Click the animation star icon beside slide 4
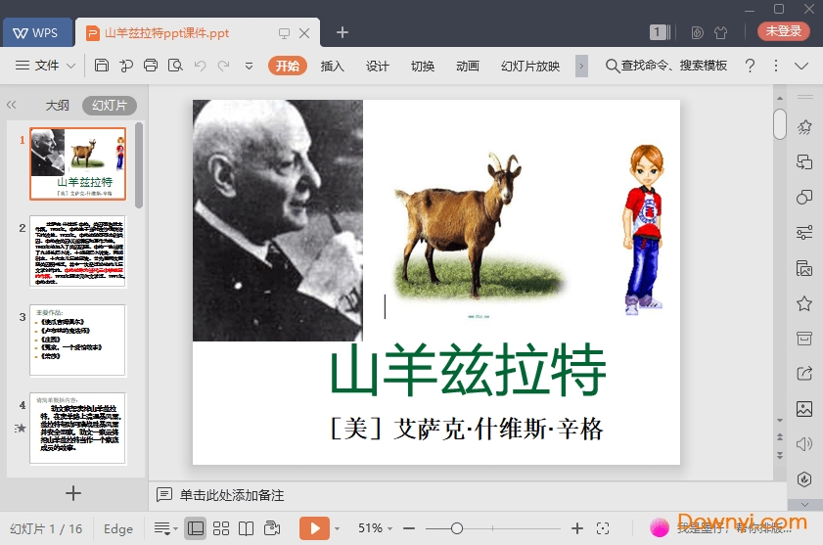This screenshot has width=823, height=545. click(x=21, y=428)
